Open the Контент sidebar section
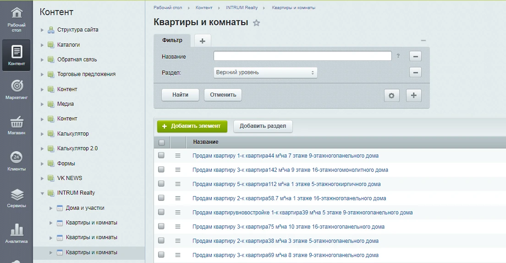 tap(16, 55)
